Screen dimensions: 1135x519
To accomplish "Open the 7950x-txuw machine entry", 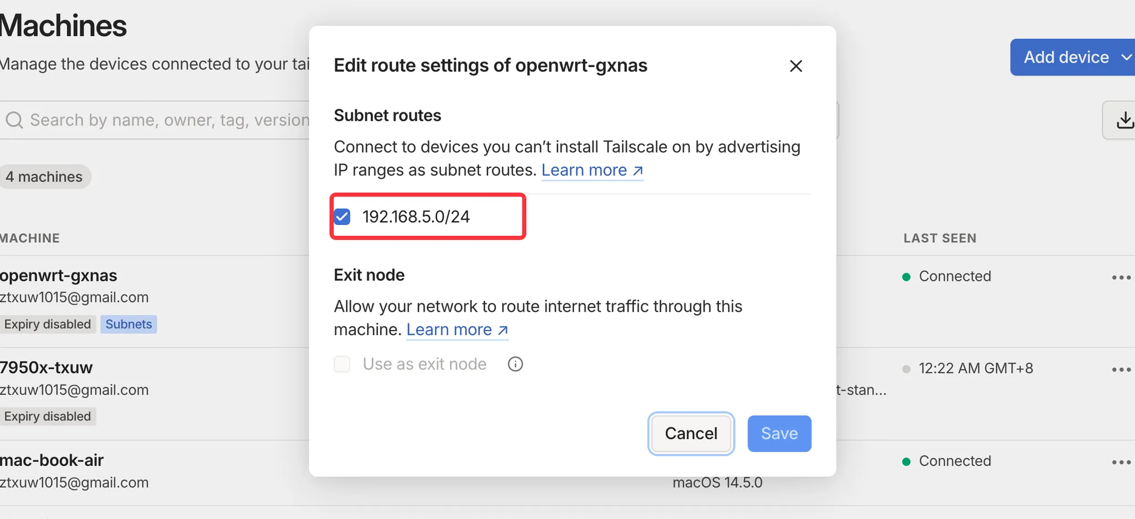I will tap(47, 368).
